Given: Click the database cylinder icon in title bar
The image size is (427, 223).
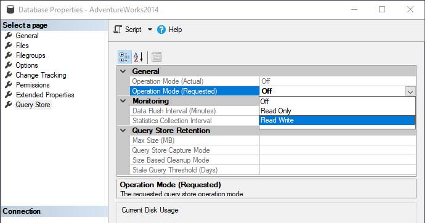Looking at the screenshot, I should 10,9.
